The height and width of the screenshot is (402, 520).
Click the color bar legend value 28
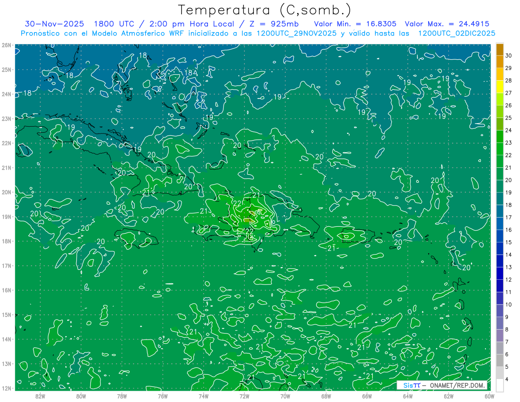(x=508, y=81)
